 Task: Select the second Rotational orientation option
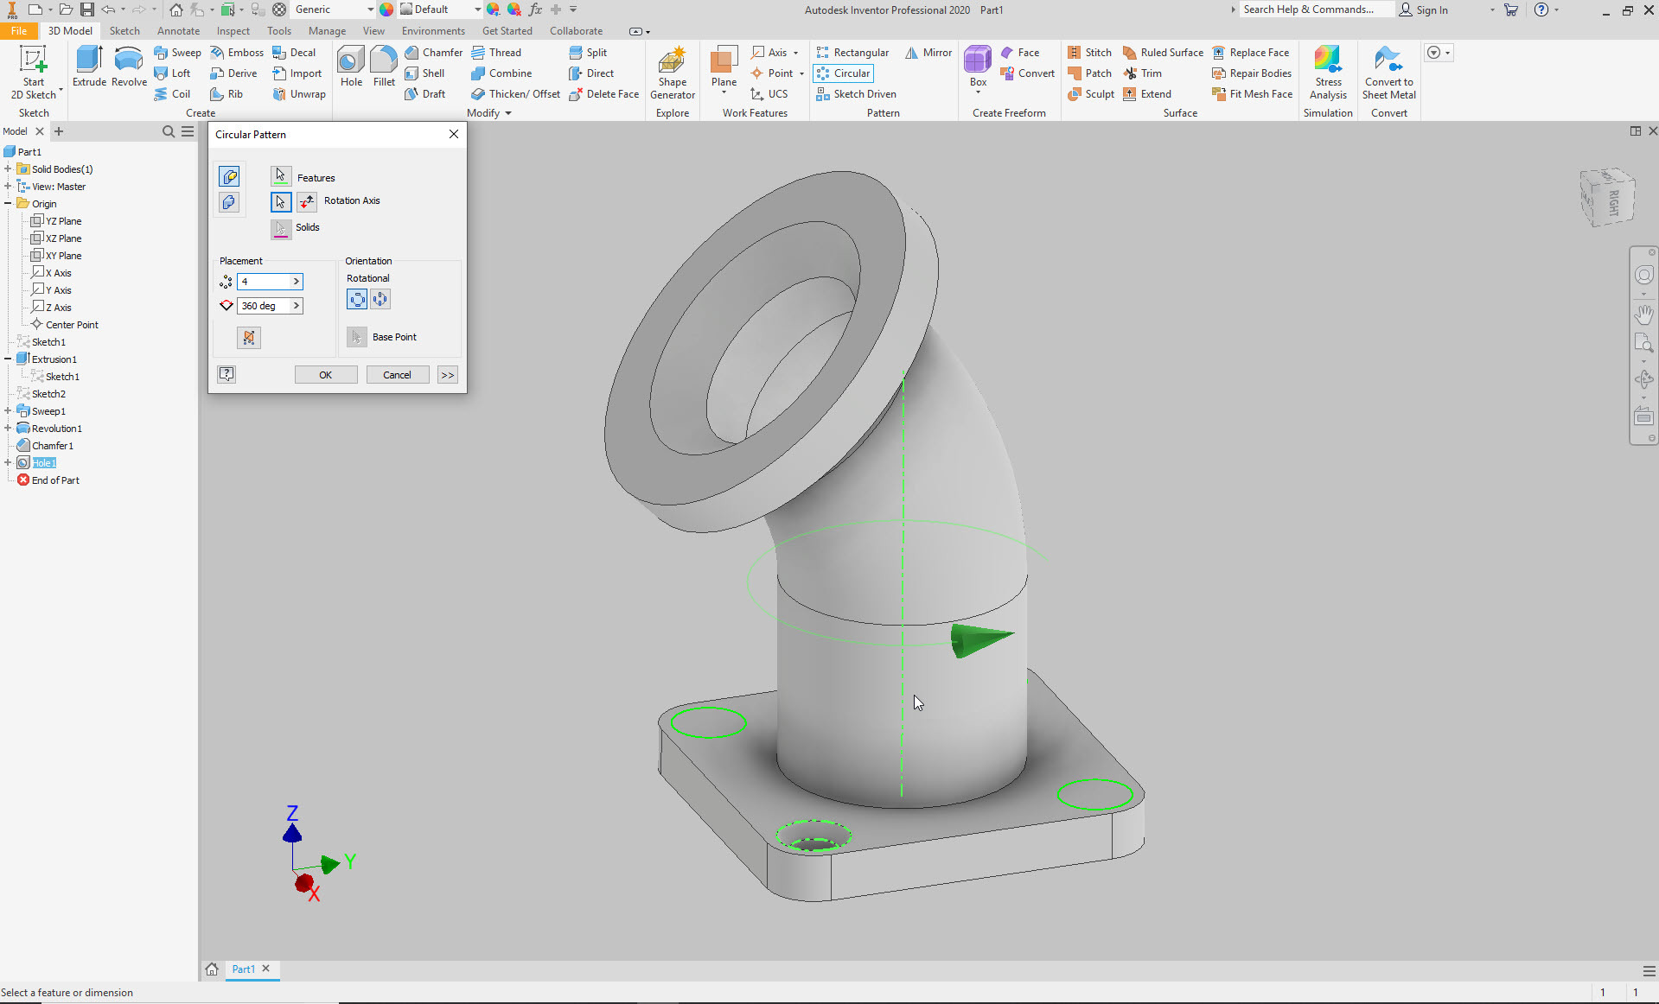coord(380,299)
